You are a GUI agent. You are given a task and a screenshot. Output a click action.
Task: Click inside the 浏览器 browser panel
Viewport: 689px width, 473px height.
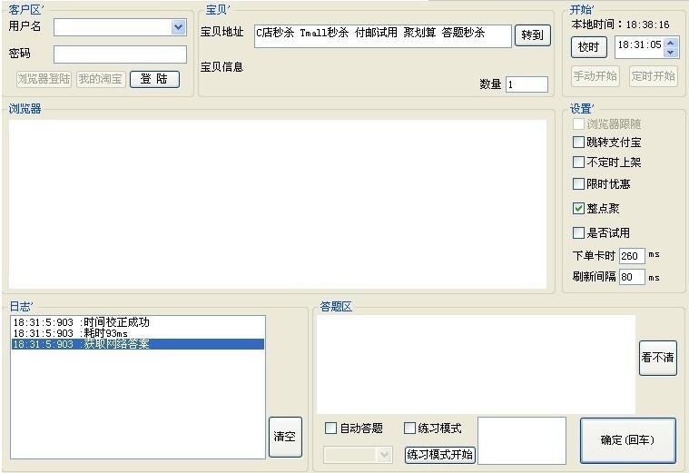tap(278, 204)
